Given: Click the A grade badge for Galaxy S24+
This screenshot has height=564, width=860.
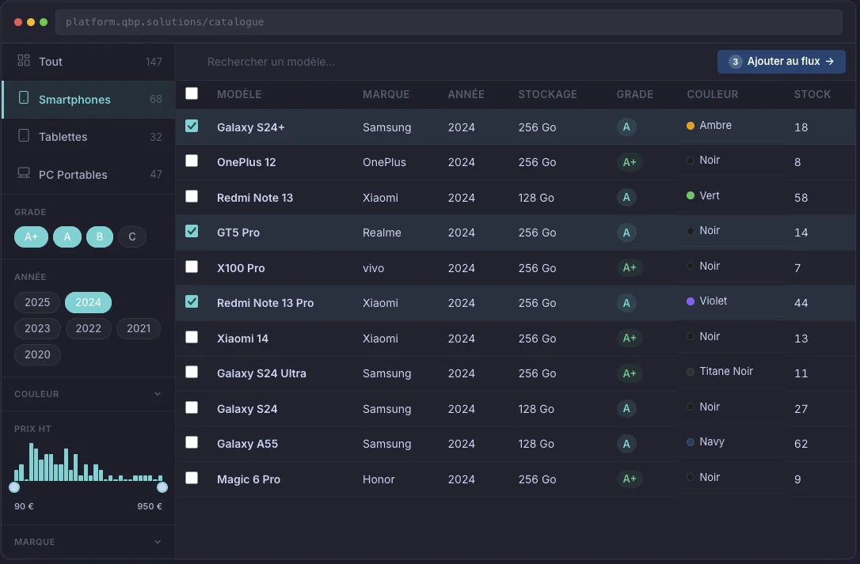Looking at the screenshot, I should [626, 127].
